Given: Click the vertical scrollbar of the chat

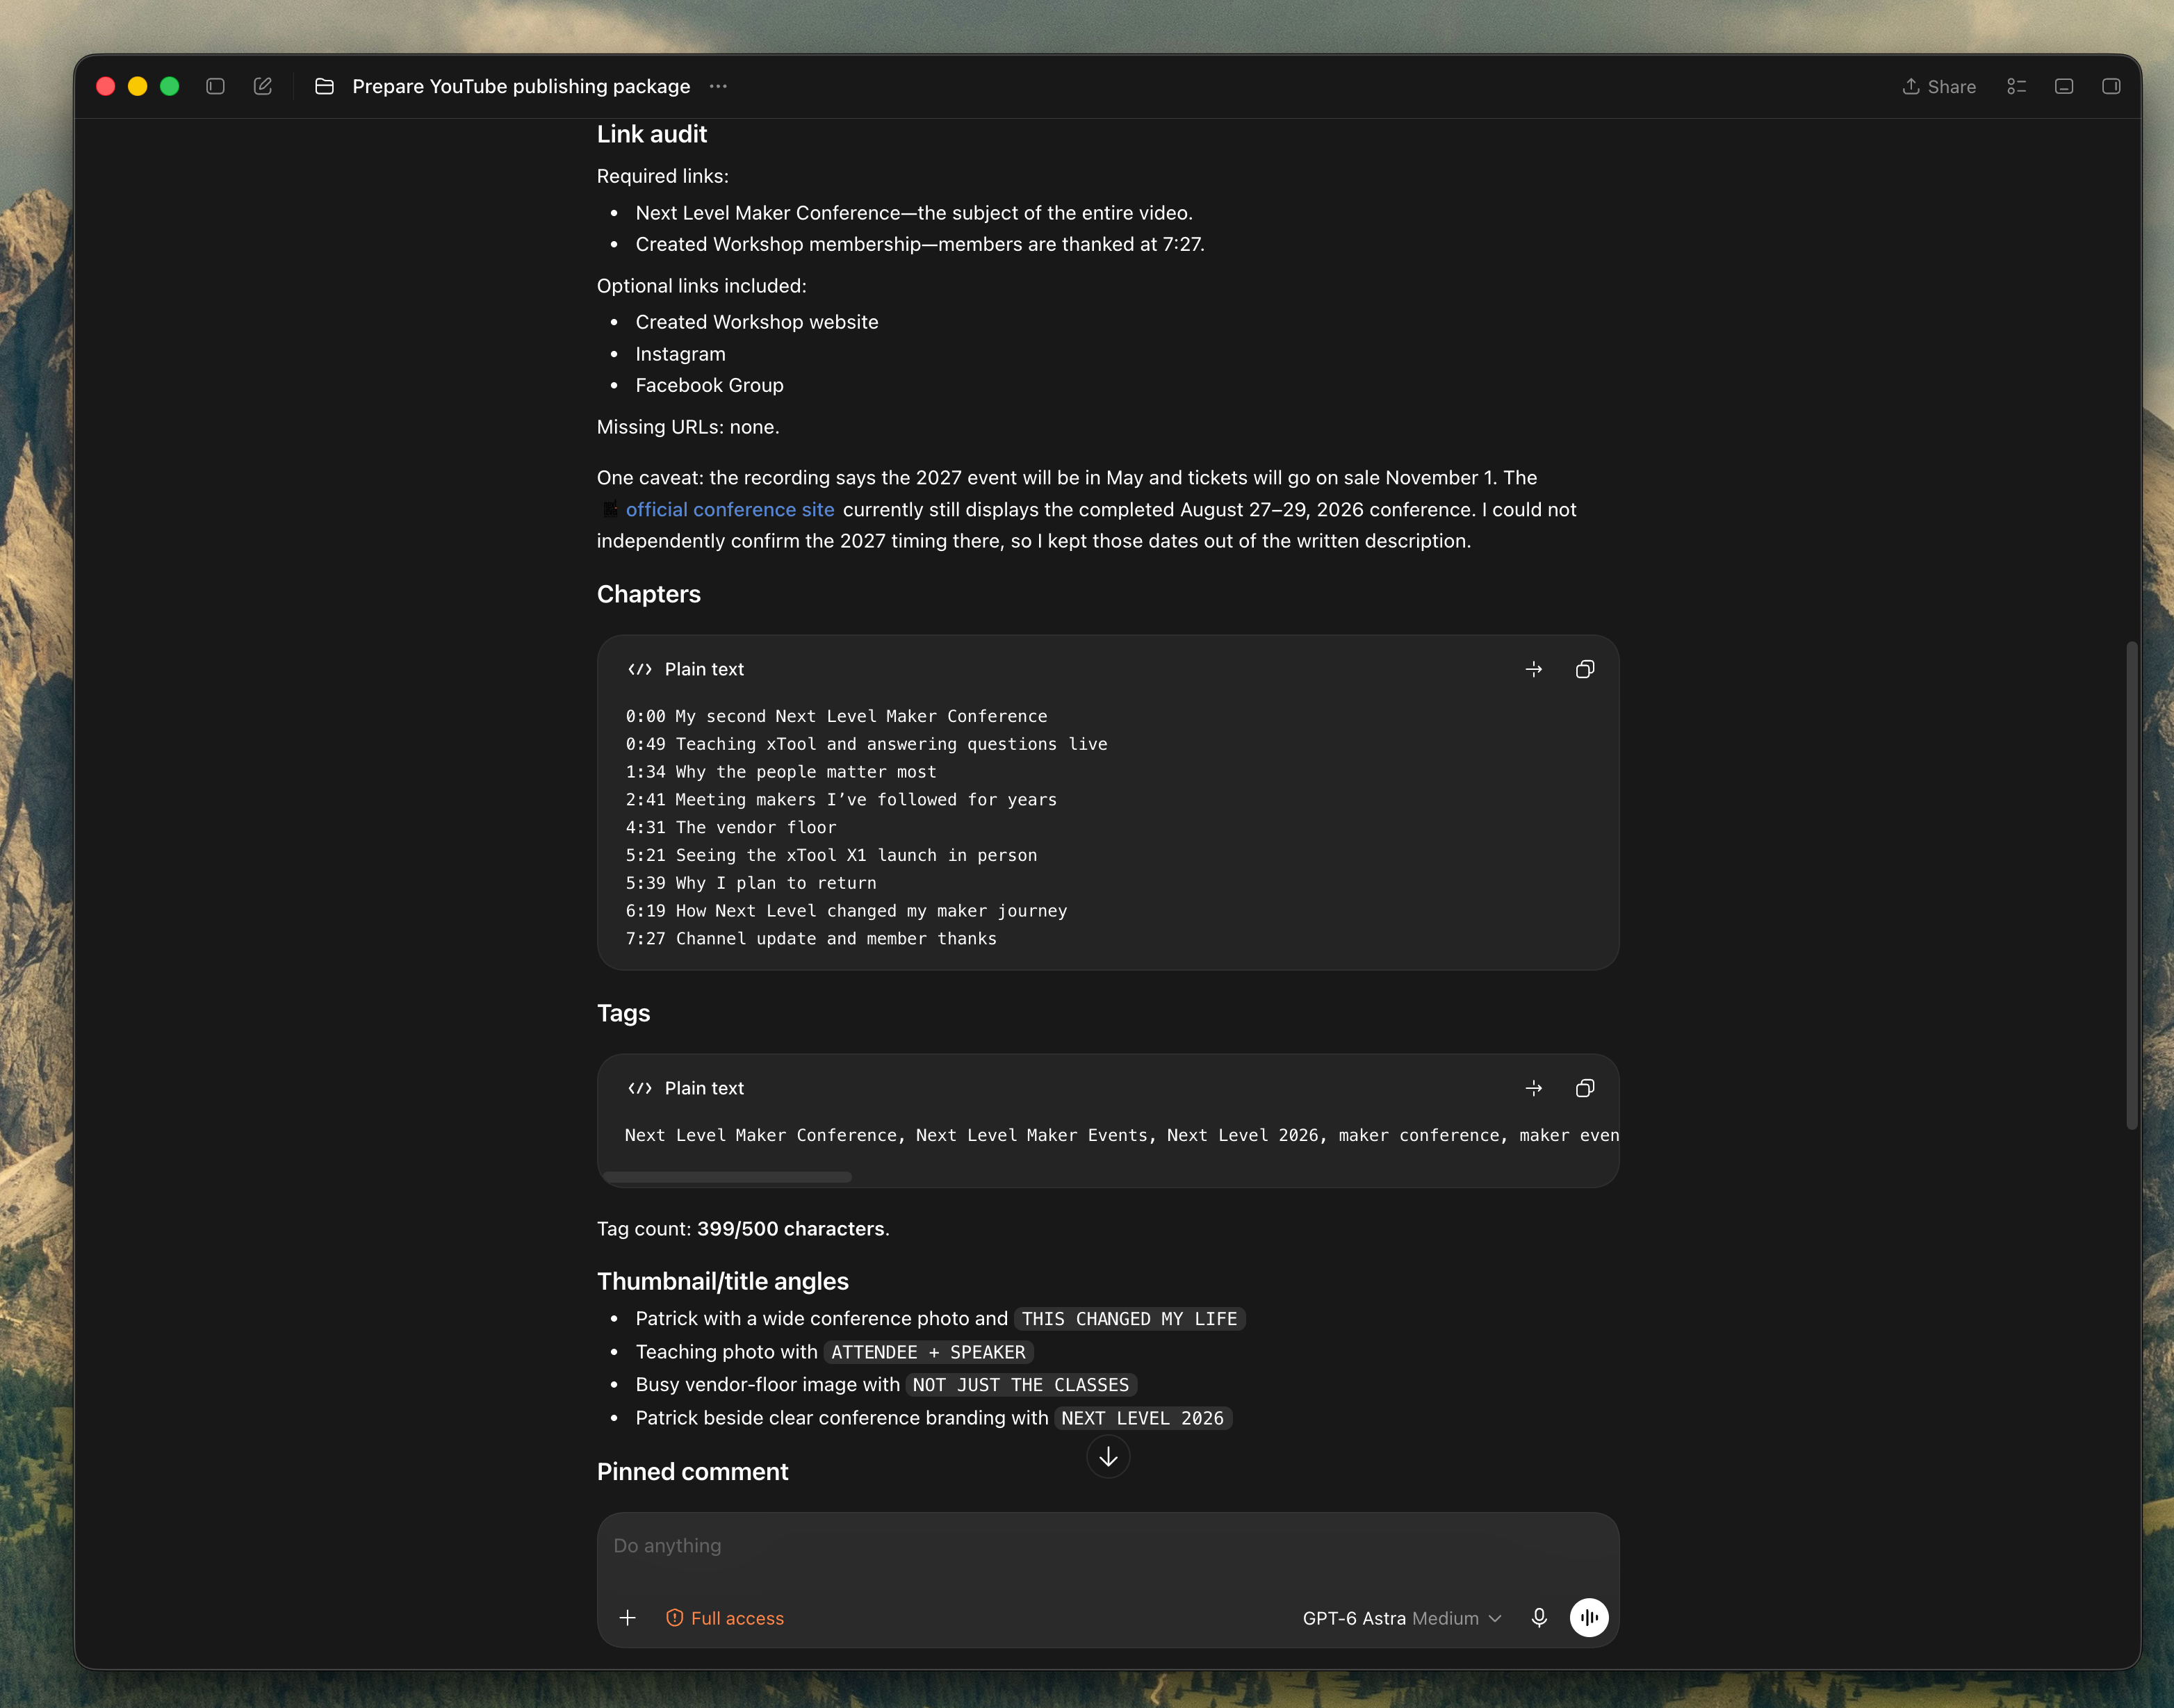Looking at the screenshot, I should (x=2131, y=885).
